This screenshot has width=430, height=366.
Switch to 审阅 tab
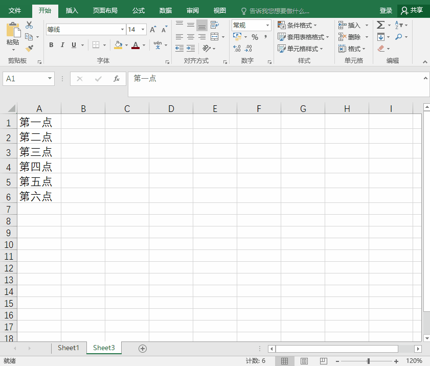tap(193, 11)
